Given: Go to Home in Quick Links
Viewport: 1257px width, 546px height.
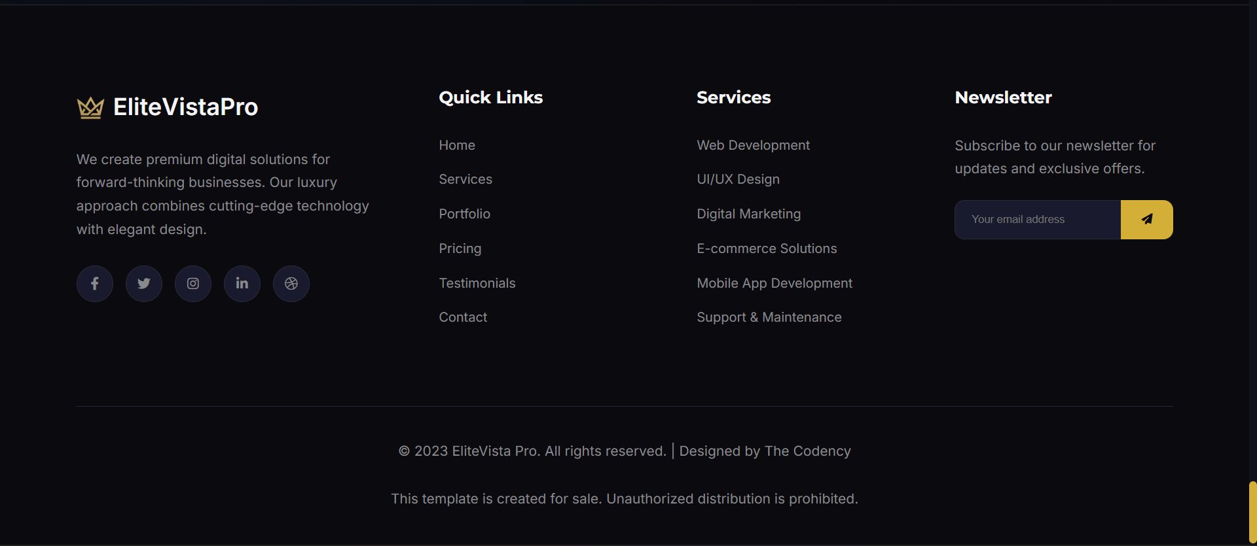Looking at the screenshot, I should (x=457, y=145).
